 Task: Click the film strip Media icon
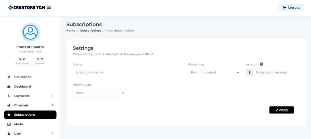coord(9,124)
